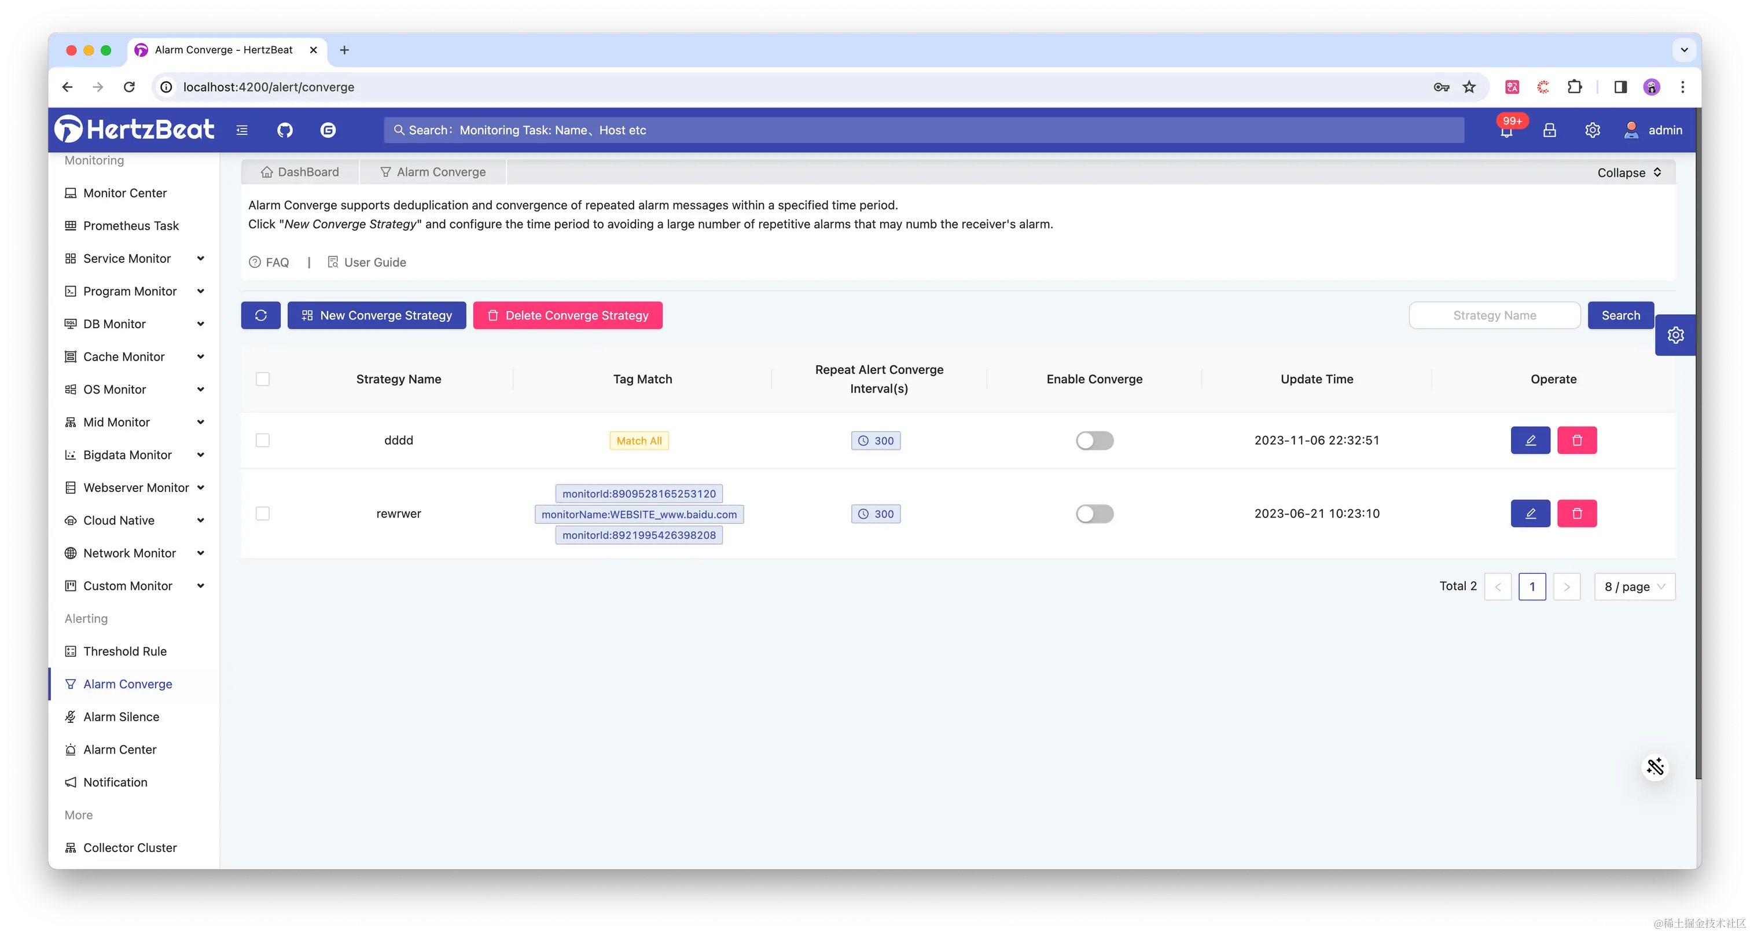
Task: Go to Alarm Silence in sidebar
Action: click(x=121, y=717)
